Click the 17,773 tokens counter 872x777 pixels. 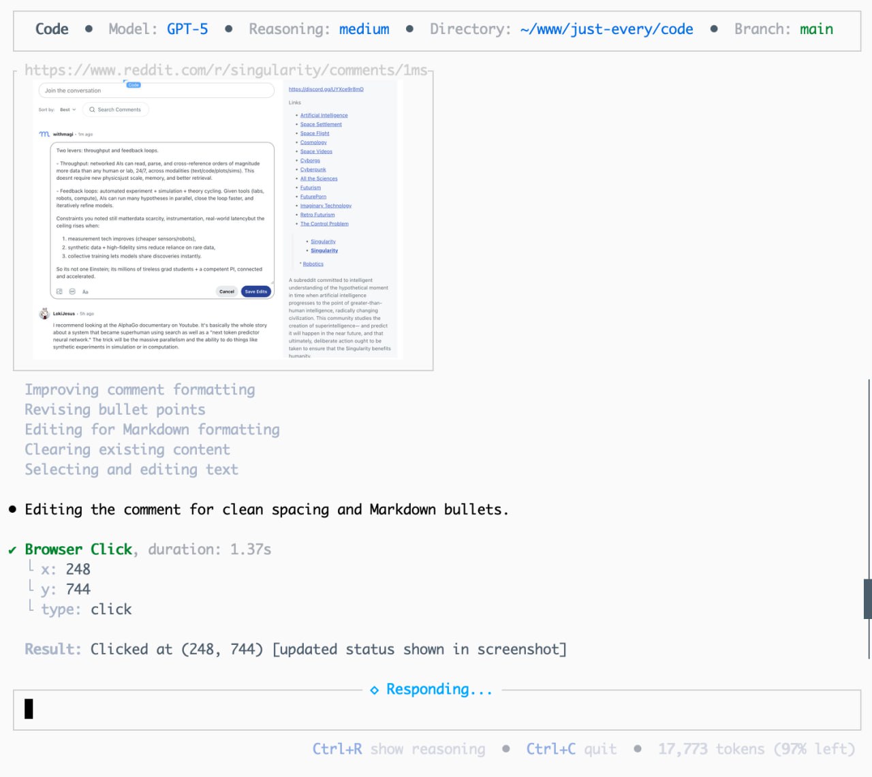coord(757,749)
